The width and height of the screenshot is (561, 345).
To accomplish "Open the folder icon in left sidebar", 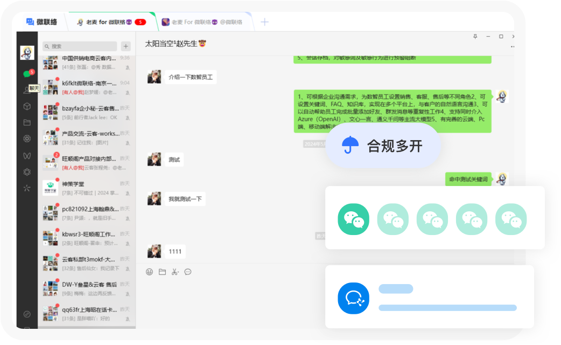I will pos(26,122).
